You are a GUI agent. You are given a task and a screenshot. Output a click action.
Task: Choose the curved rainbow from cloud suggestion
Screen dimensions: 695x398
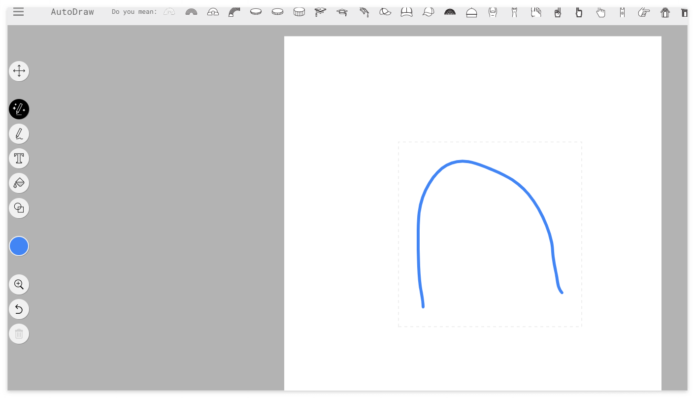(x=234, y=12)
